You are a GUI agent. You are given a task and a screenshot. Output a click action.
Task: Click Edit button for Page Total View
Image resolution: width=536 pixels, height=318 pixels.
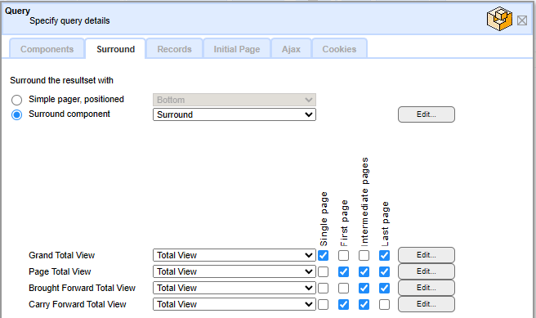tap(427, 271)
